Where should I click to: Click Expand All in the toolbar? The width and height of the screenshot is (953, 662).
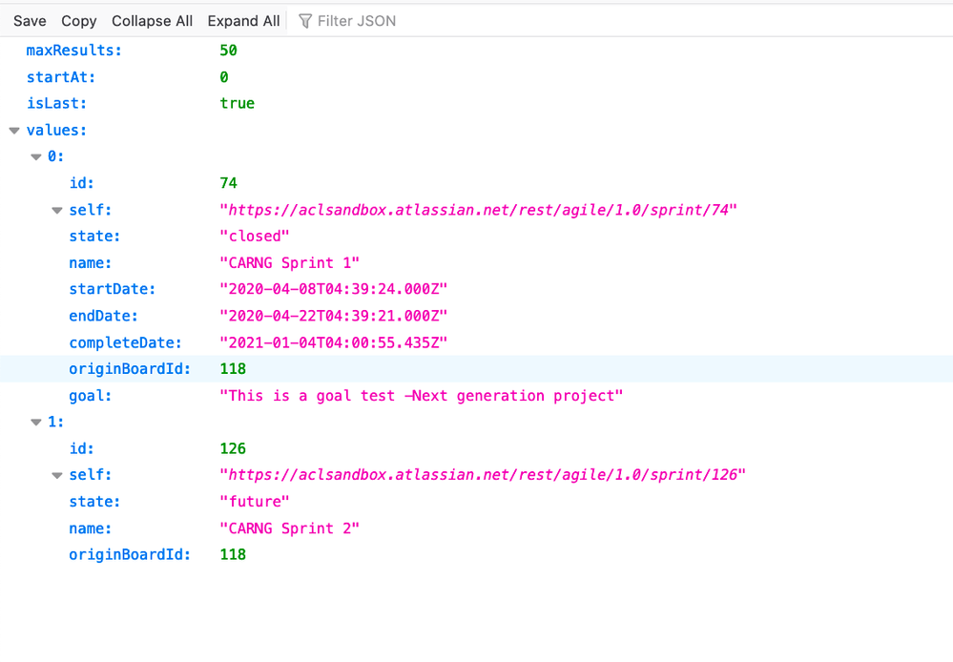point(242,20)
